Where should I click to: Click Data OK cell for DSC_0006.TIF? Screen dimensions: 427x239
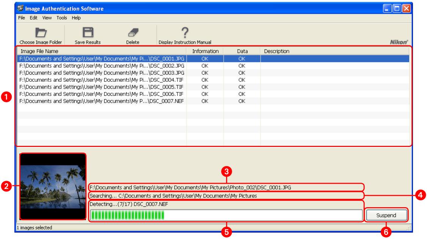coord(242,94)
